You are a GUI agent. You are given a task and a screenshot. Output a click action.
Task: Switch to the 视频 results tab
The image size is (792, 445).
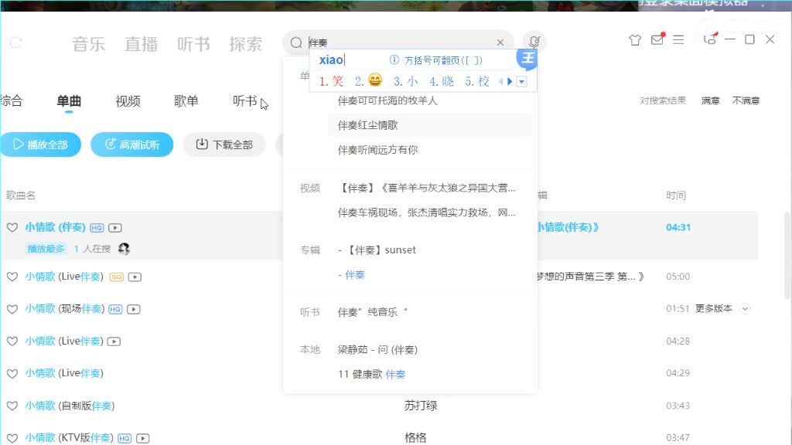coord(126,101)
